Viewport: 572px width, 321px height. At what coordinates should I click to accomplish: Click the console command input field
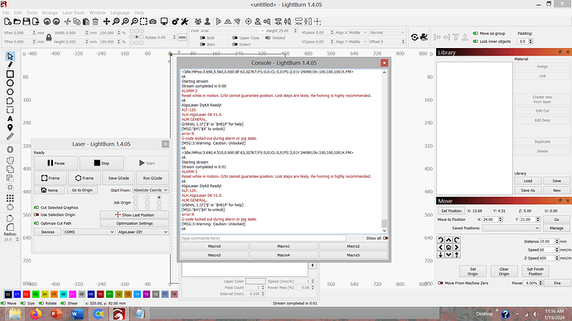[263, 238]
